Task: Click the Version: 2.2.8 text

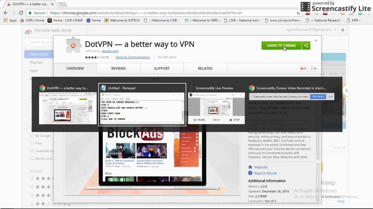Action: coord(258,187)
